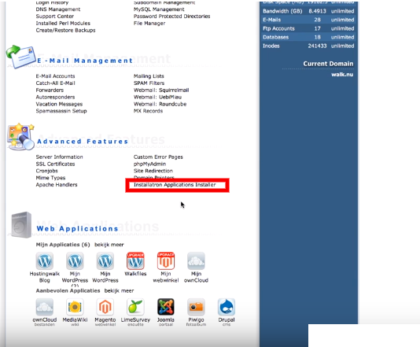Open Installatron Applications Installer

pyautogui.click(x=175, y=185)
